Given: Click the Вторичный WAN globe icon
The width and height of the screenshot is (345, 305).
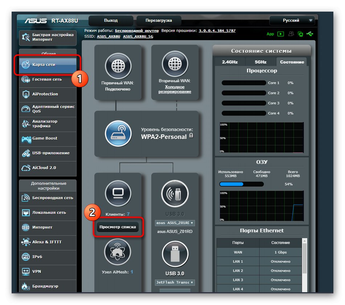Looking at the screenshot, I should pos(175,64).
